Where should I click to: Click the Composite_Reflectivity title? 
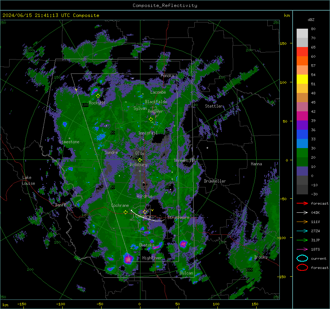pos(165,6)
